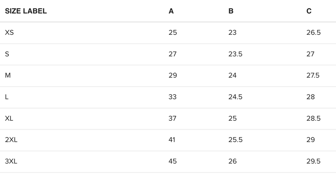Click the 3XL value 45 in column A

coord(173,161)
